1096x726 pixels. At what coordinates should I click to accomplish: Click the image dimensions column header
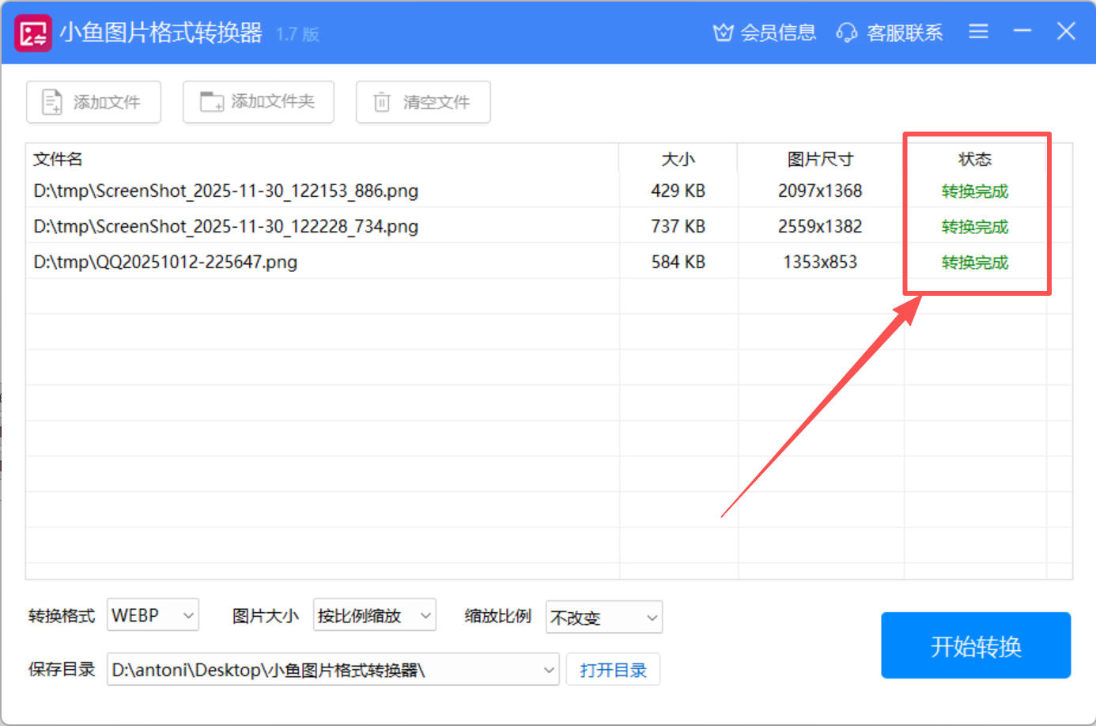(820, 159)
